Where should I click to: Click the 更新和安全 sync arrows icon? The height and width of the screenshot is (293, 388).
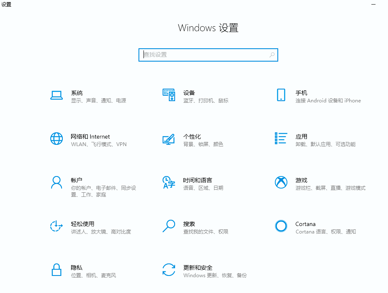click(x=169, y=270)
